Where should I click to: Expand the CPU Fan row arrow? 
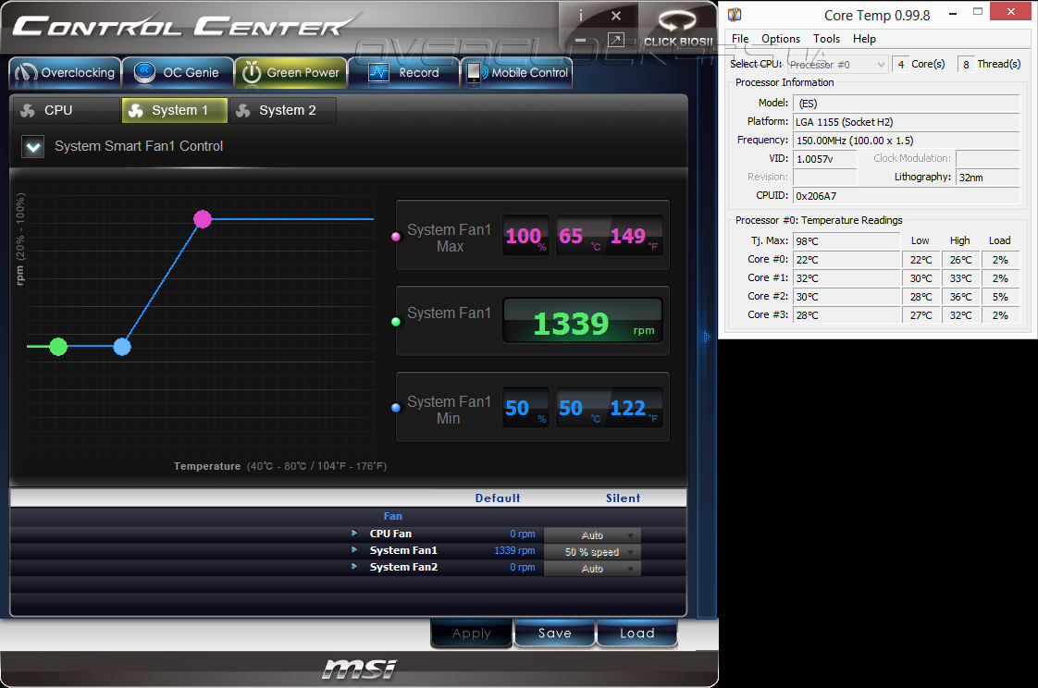[x=354, y=534]
